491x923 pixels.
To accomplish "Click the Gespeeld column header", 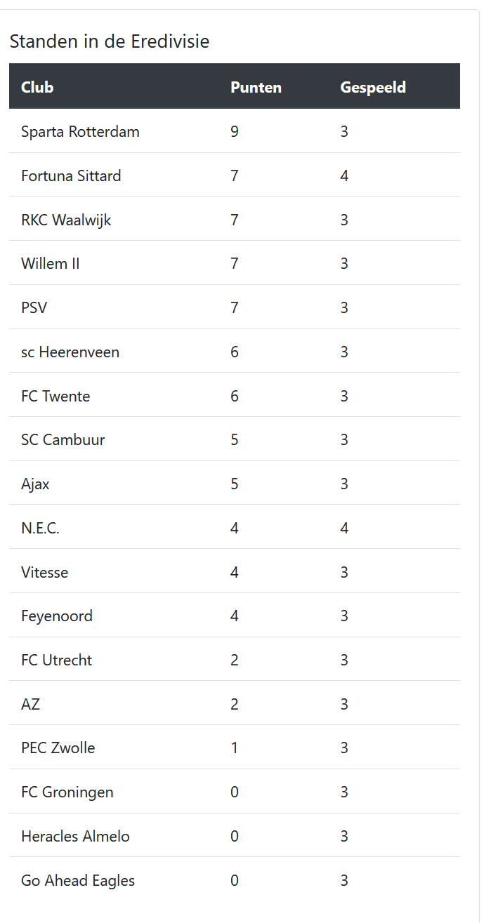I will (x=373, y=88).
